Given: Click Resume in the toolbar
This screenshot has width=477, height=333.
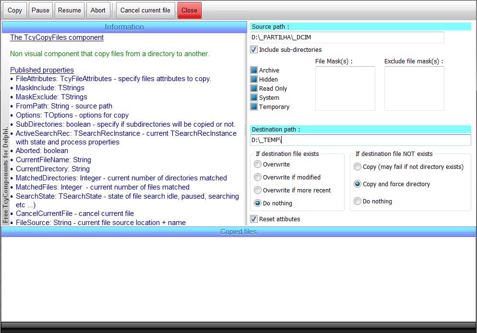Looking at the screenshot, I should point(70,10).
